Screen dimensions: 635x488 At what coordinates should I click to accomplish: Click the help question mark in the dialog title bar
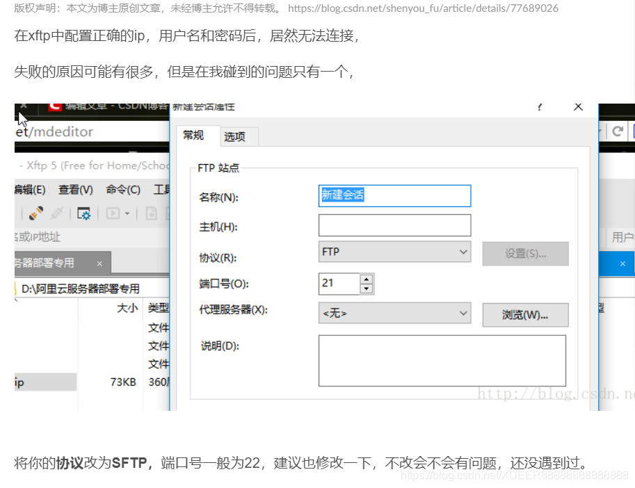(x=540, y=107)
